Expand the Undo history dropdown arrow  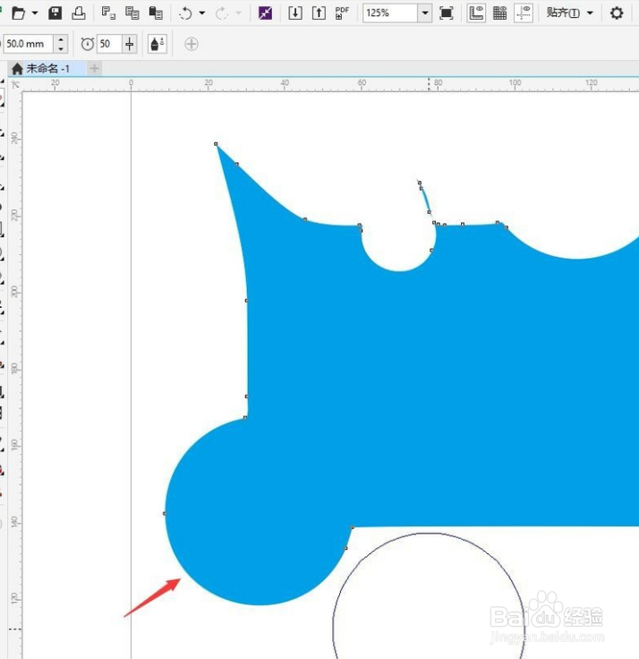coord(202,13)
